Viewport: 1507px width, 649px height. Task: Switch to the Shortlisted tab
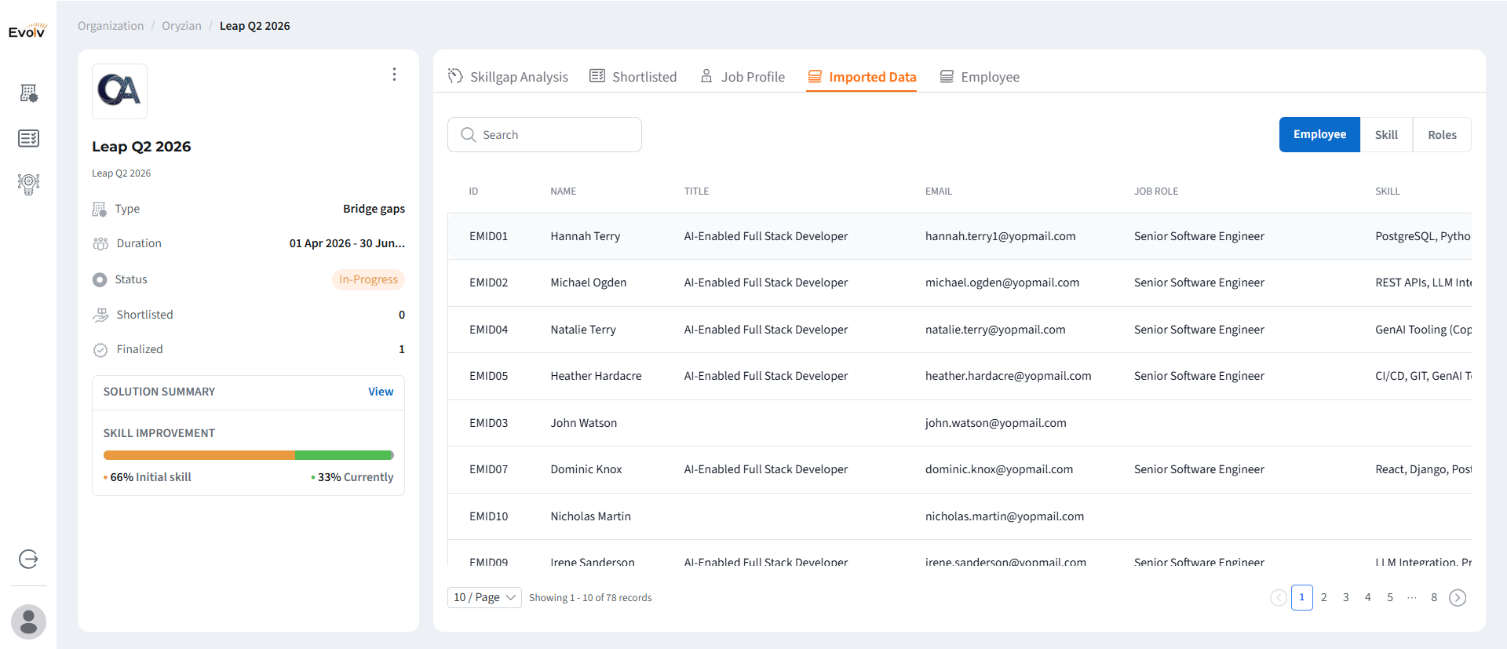(633, 77)
